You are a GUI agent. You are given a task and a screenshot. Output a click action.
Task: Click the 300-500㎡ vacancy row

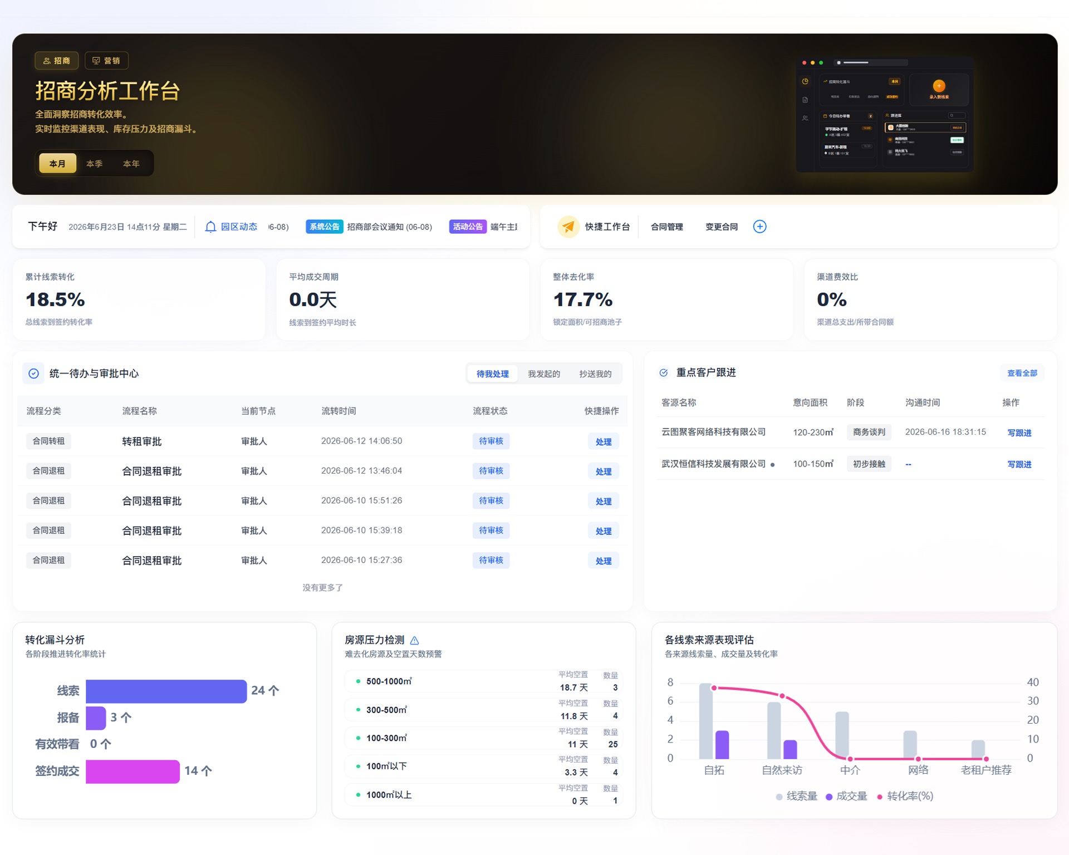pyautogui.click(x=483, y=710)
